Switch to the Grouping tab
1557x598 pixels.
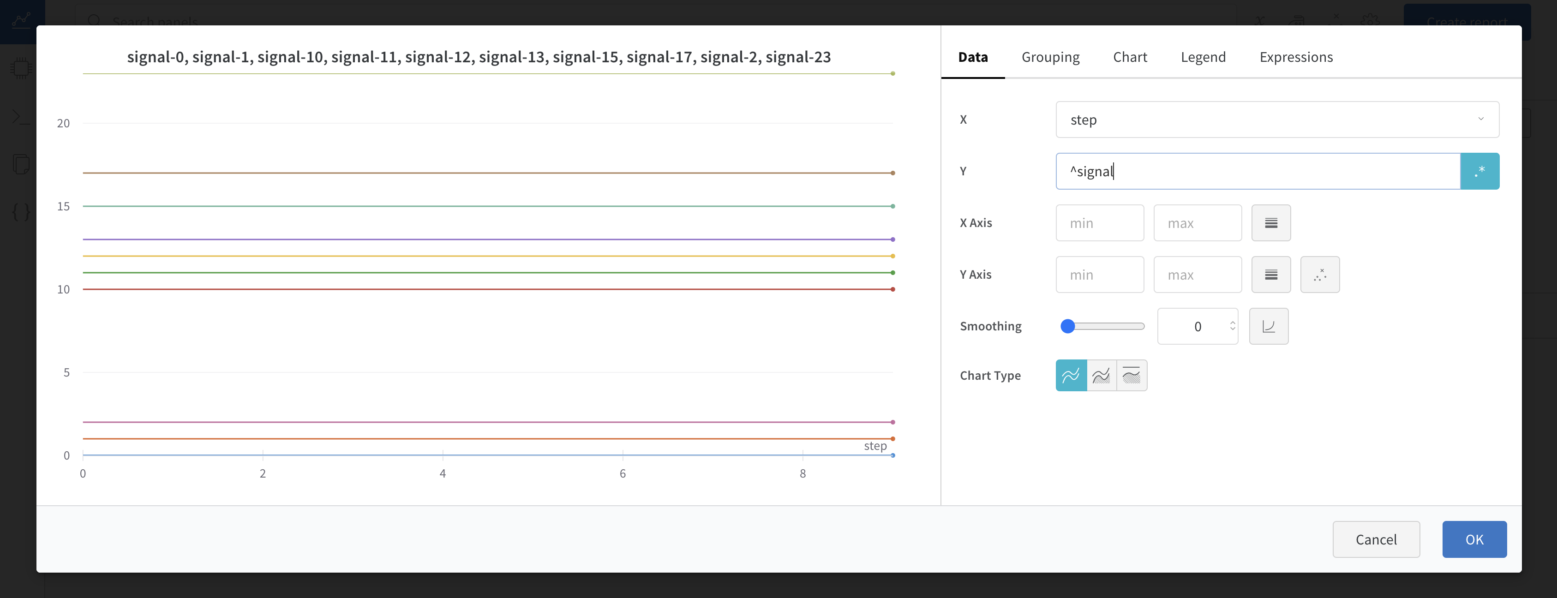coord(1050,57)
